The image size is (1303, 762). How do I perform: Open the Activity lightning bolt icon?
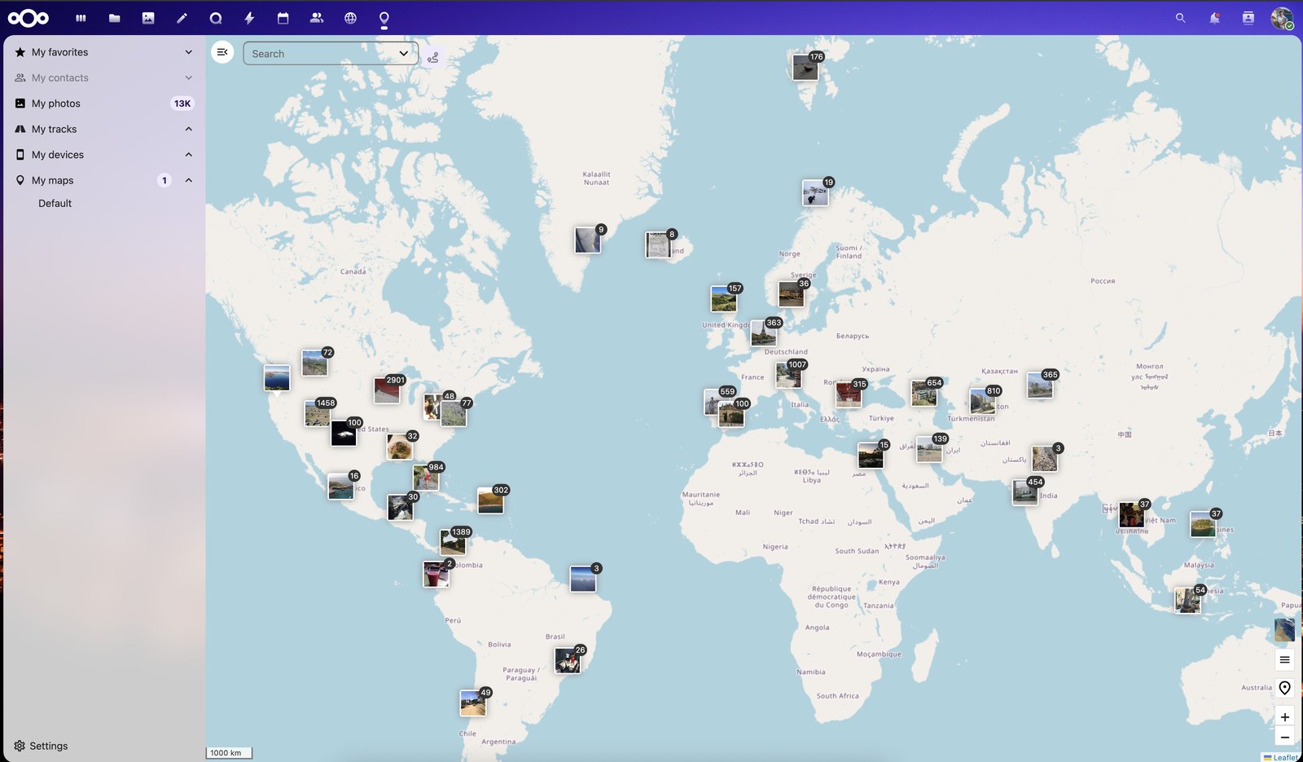(x=249, y=18)
